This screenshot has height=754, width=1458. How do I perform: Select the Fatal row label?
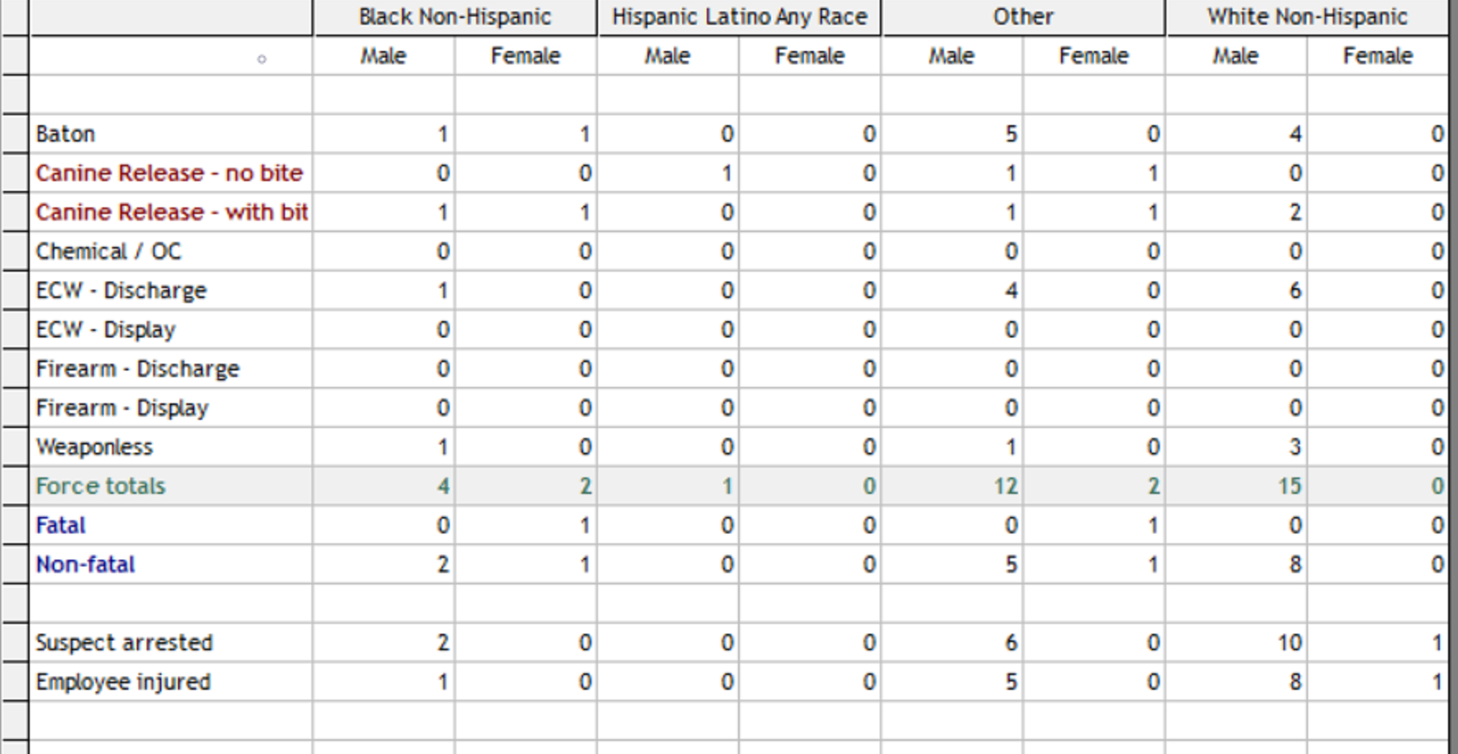coord(60,525)
